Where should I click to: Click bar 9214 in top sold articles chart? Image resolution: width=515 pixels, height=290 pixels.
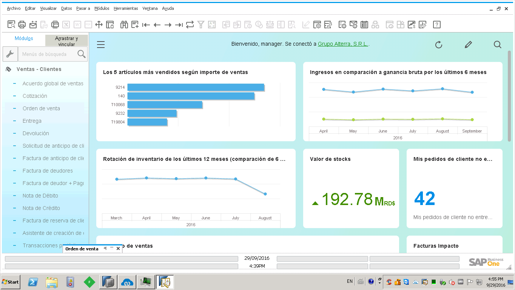coord(196,87)
